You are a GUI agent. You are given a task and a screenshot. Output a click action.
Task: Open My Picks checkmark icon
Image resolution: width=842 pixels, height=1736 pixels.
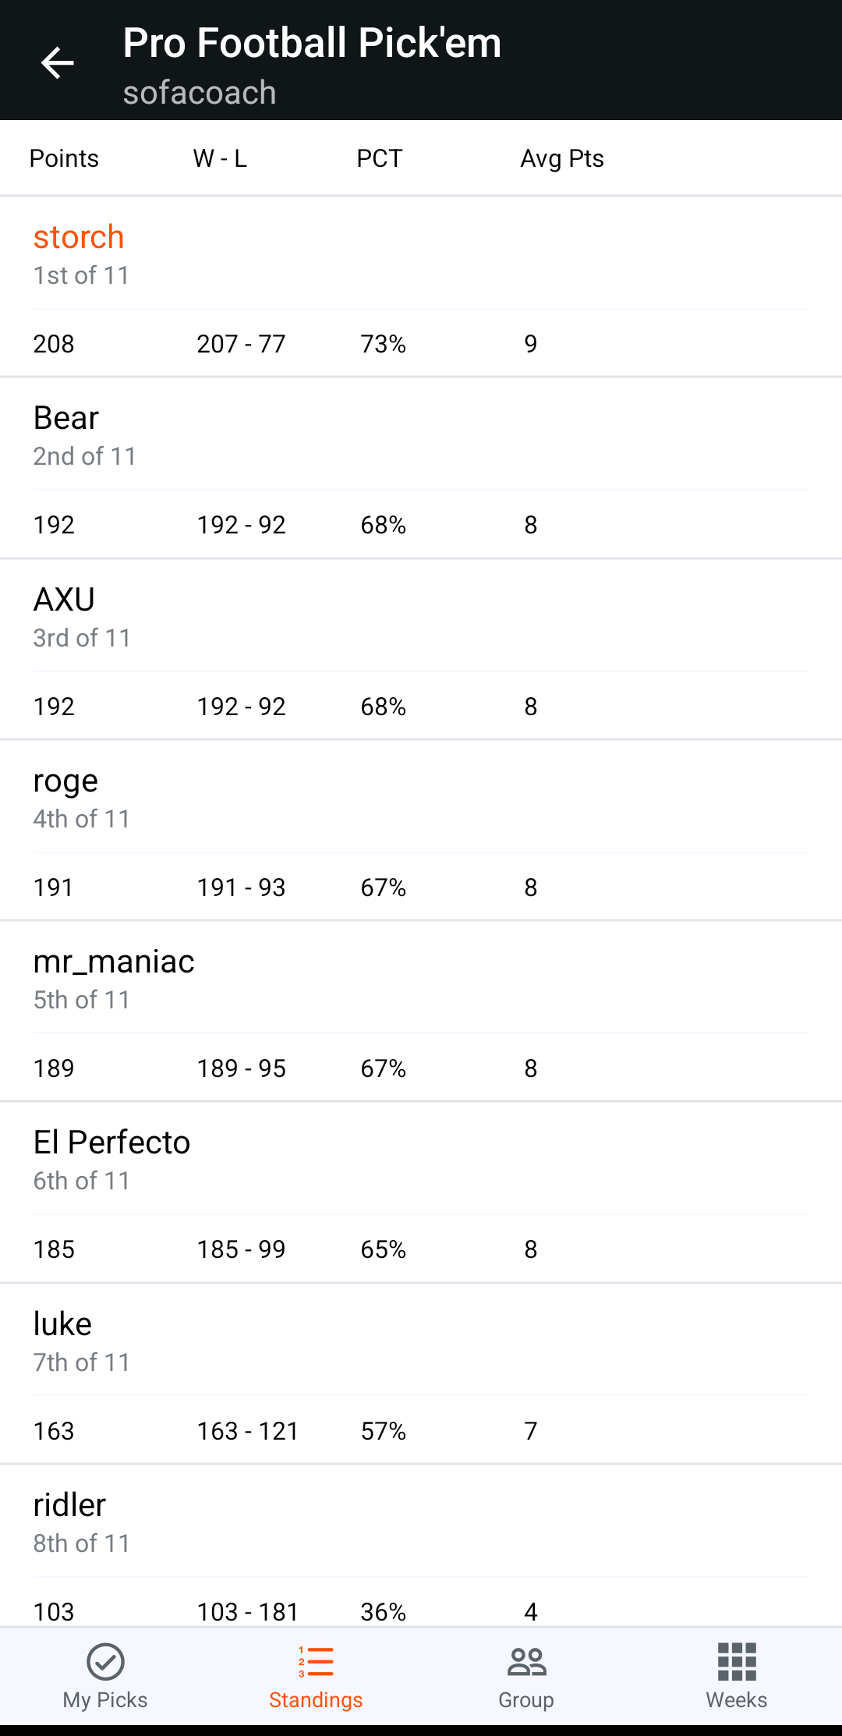[x=105, y=1661]
